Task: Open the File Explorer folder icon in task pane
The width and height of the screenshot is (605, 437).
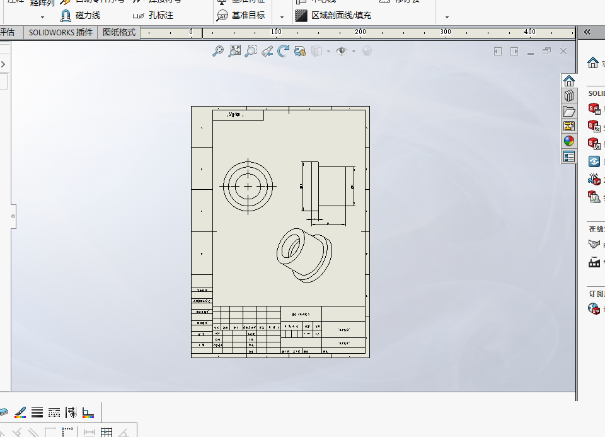Action: click(568, 111)
